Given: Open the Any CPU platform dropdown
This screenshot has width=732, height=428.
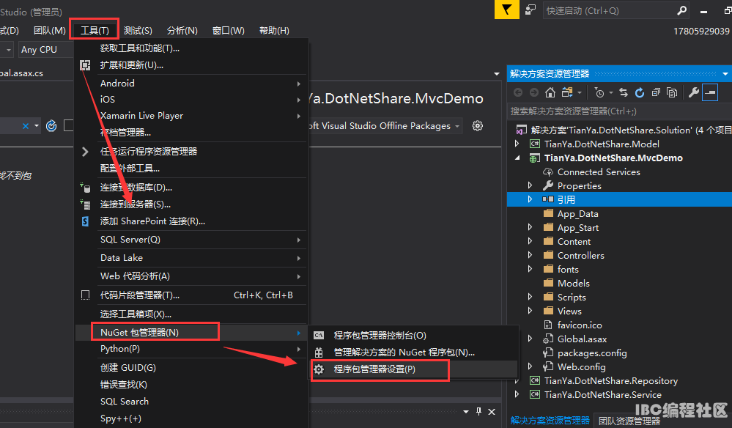Looking at the screenshot, I should tap(45, 50).
